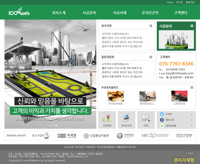Show the previous banner slide
The height and width of the screenshot is (164, 200).
8,74
